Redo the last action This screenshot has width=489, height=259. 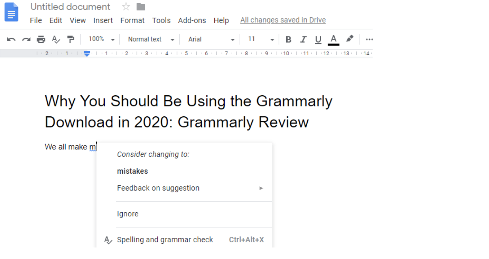coord(26,39)
